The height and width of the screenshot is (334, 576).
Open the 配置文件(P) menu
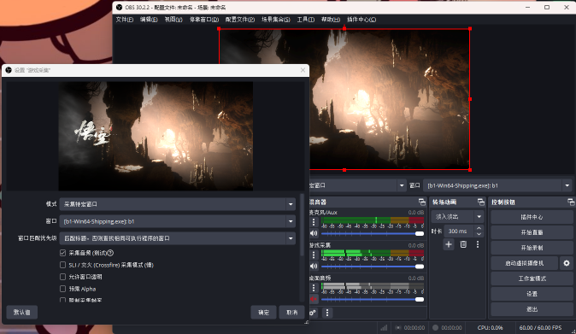point(240,20)
